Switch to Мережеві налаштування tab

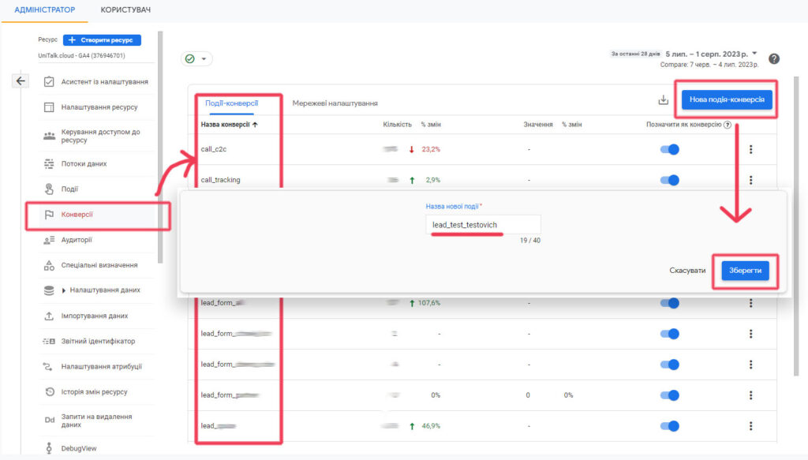[335, 103]
